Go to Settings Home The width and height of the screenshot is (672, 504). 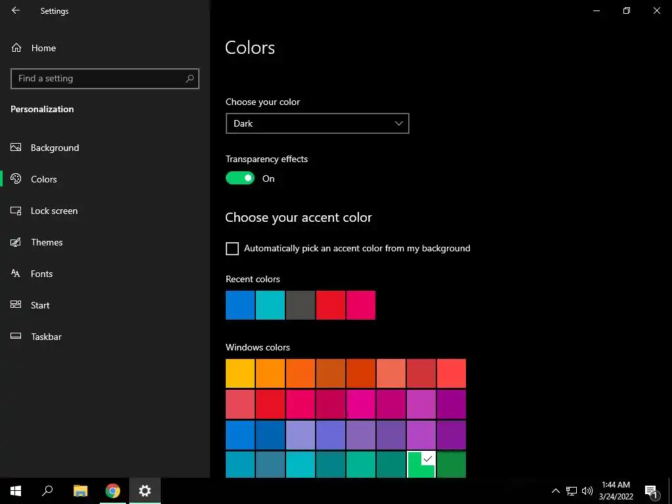43,48
